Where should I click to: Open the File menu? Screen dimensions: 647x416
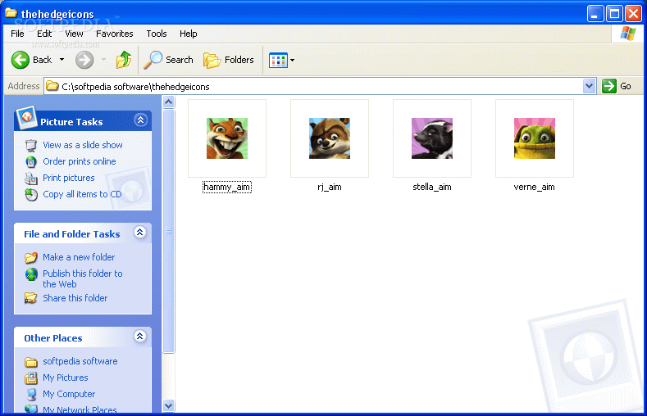click(17, 34)
